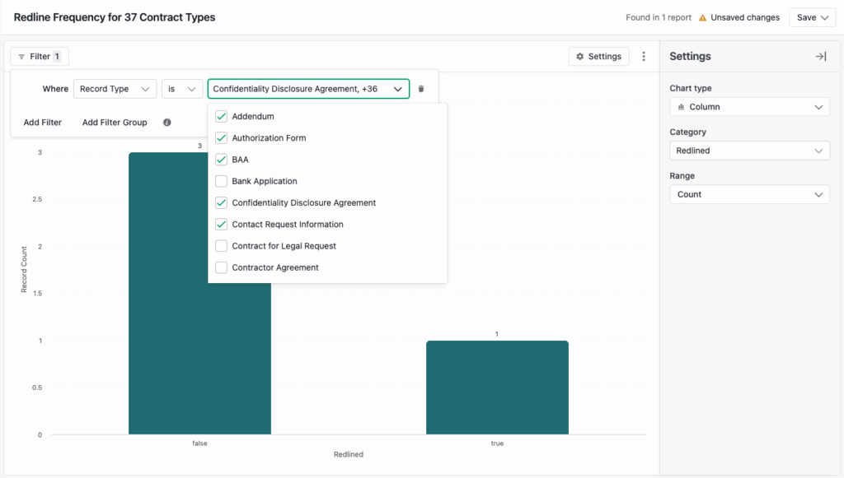Click the Add Filter button
This screenshot has width=844, height=478.
pos(42,122)
